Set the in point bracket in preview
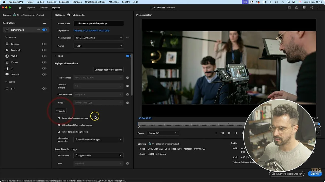This screenshot has height=182, width=325. [x=216, y=133]
